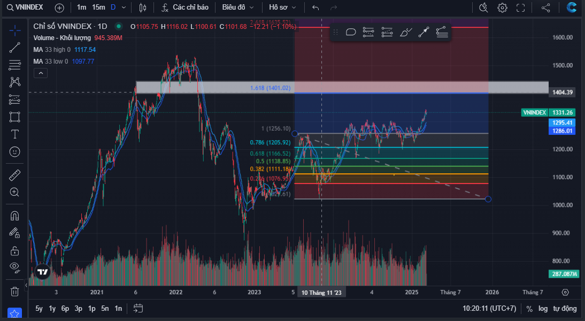Select the D daily timeframe

point(113,7)
